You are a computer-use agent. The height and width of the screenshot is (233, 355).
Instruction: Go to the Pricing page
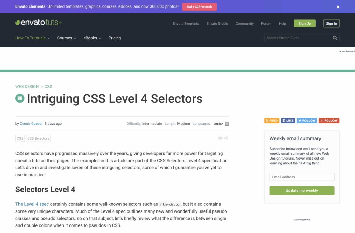(115, 38)
